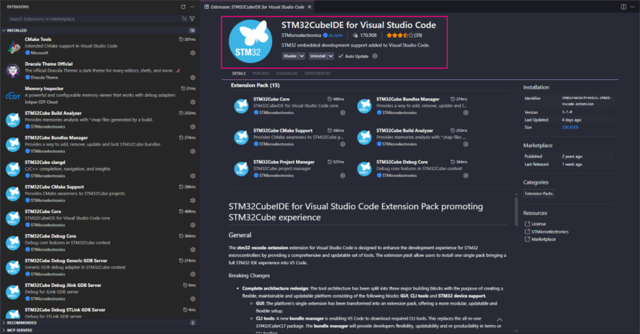Open STM32Cube Debug Core pack card
This screenshot has width=640, height=334.
coord(413,169)
